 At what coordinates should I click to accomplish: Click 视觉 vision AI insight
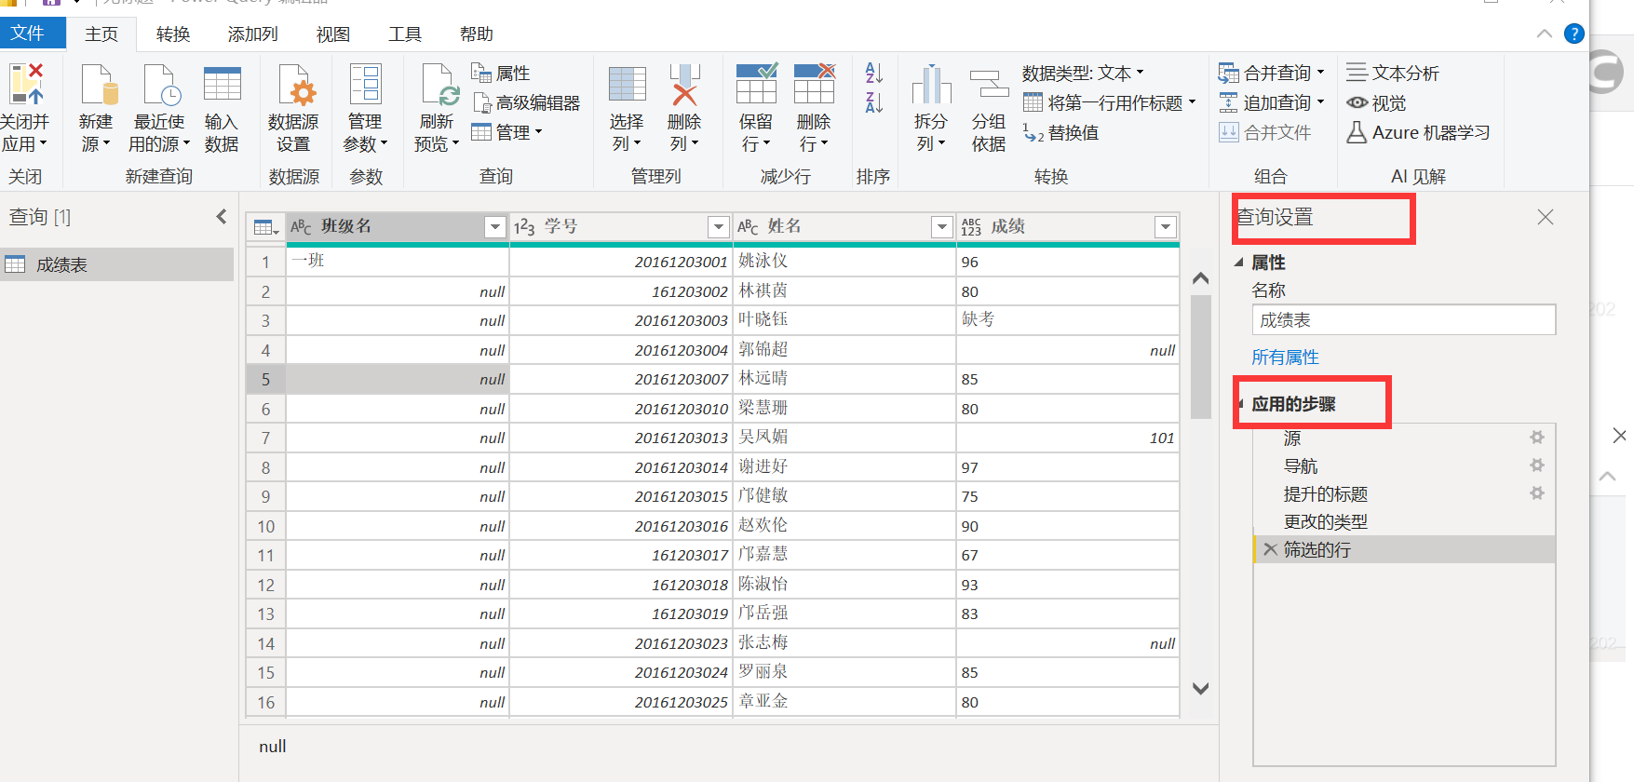point(1376,102)
